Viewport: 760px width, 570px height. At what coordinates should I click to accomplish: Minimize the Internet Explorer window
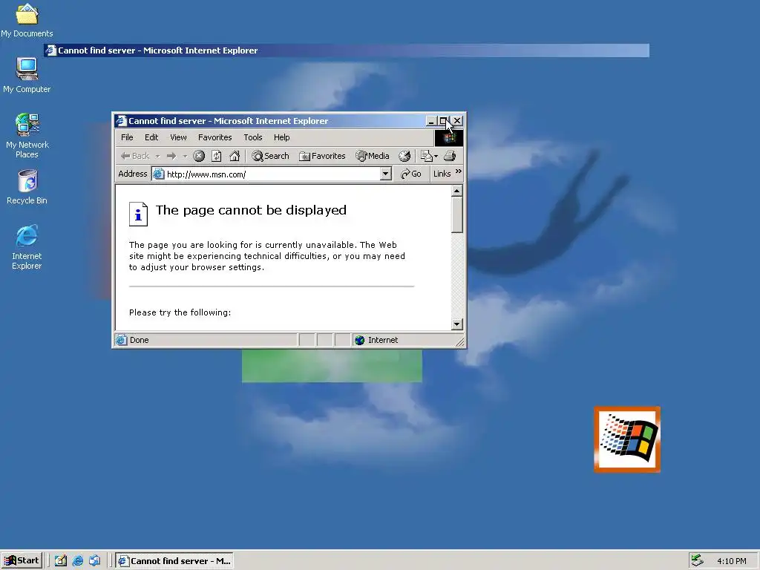(x=431, y=121)
